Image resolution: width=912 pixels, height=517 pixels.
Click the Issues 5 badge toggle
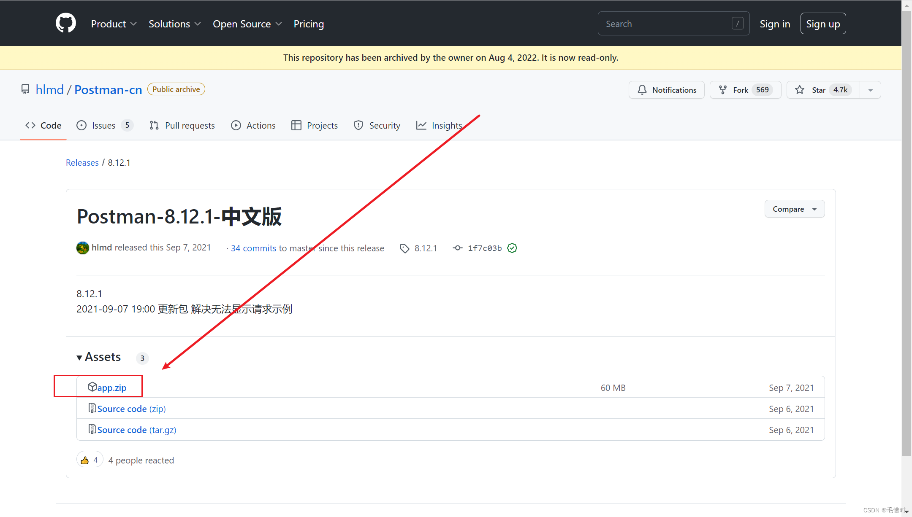[103, 125]
